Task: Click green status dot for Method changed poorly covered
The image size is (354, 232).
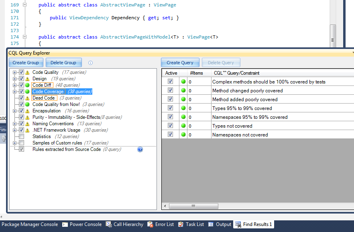Action: pos(183,90)
